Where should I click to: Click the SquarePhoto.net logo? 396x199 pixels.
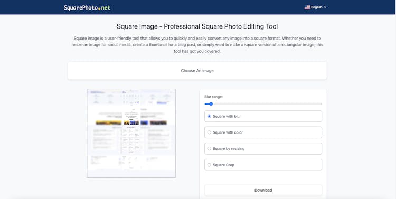click(x=87, y=7)
